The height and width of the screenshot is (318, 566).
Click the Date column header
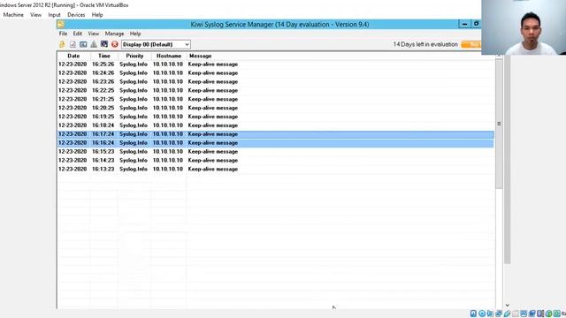(73, 56)
